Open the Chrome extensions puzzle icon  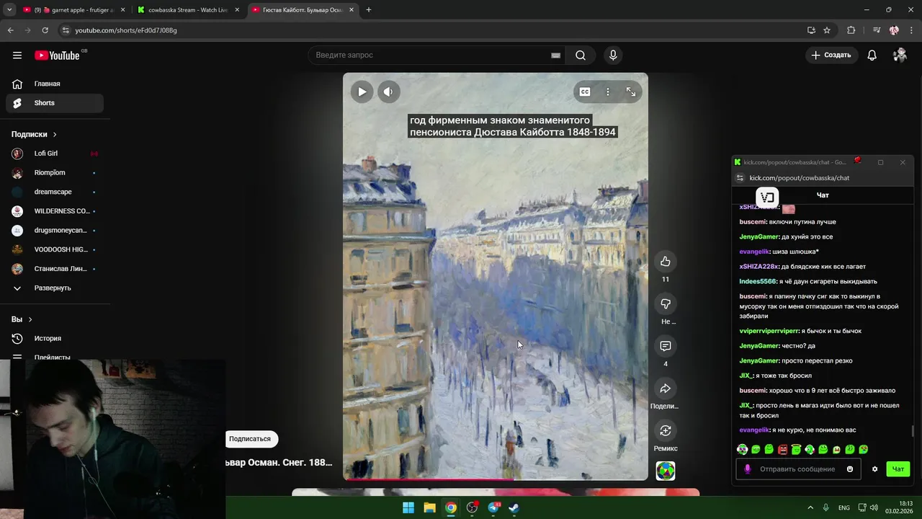[x=851, y=30]
